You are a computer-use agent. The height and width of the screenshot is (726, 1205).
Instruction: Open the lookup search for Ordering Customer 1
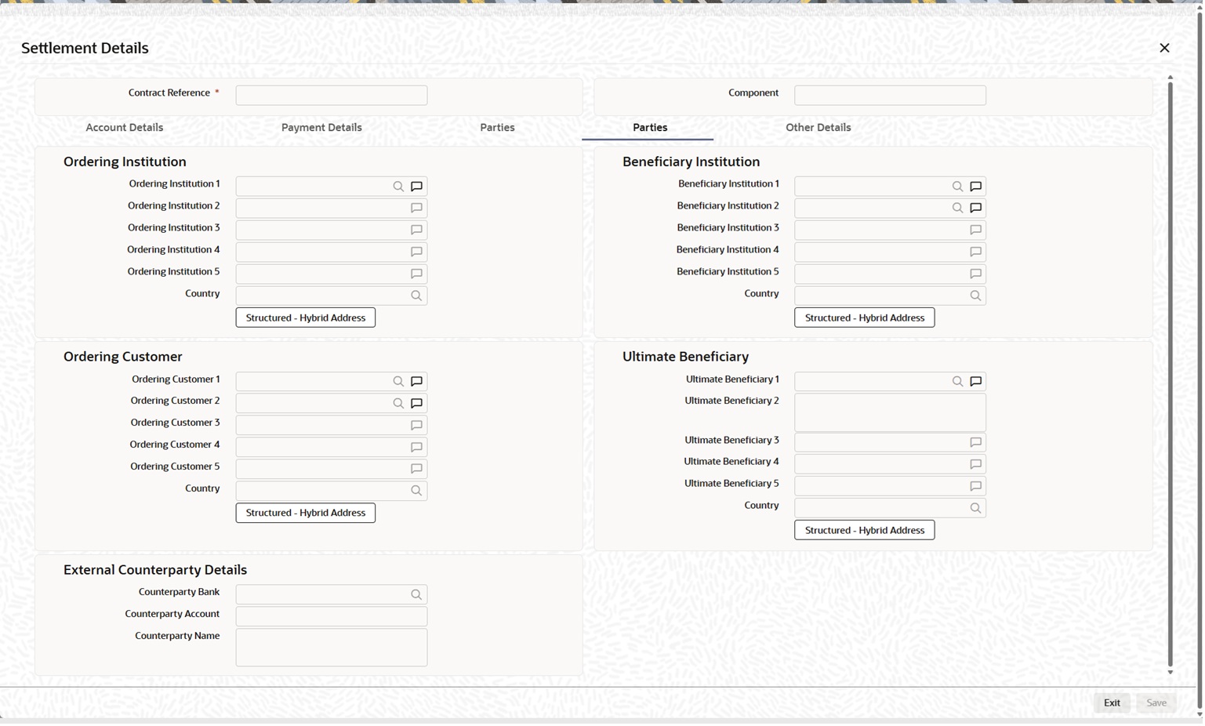point(398,382)
